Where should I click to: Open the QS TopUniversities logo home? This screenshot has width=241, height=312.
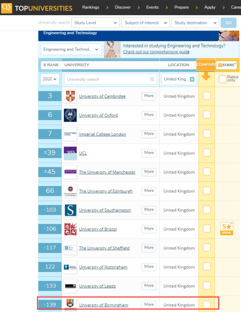click(37, 7)
